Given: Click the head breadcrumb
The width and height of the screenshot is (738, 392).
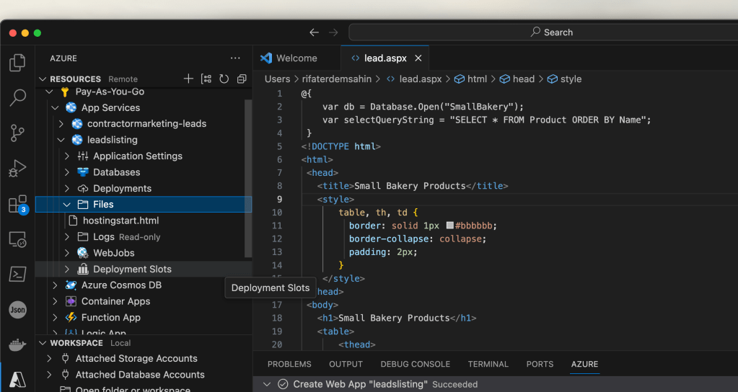Looking at the screenshot, I should pos(517,79).
